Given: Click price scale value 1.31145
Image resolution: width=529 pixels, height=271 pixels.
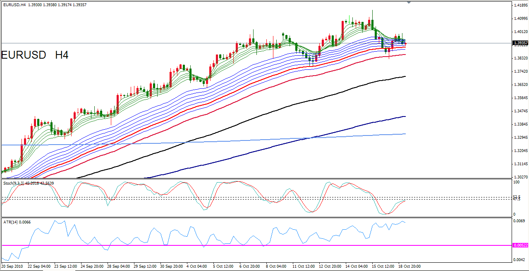Looking at the screenshot, I should [520, 164].
